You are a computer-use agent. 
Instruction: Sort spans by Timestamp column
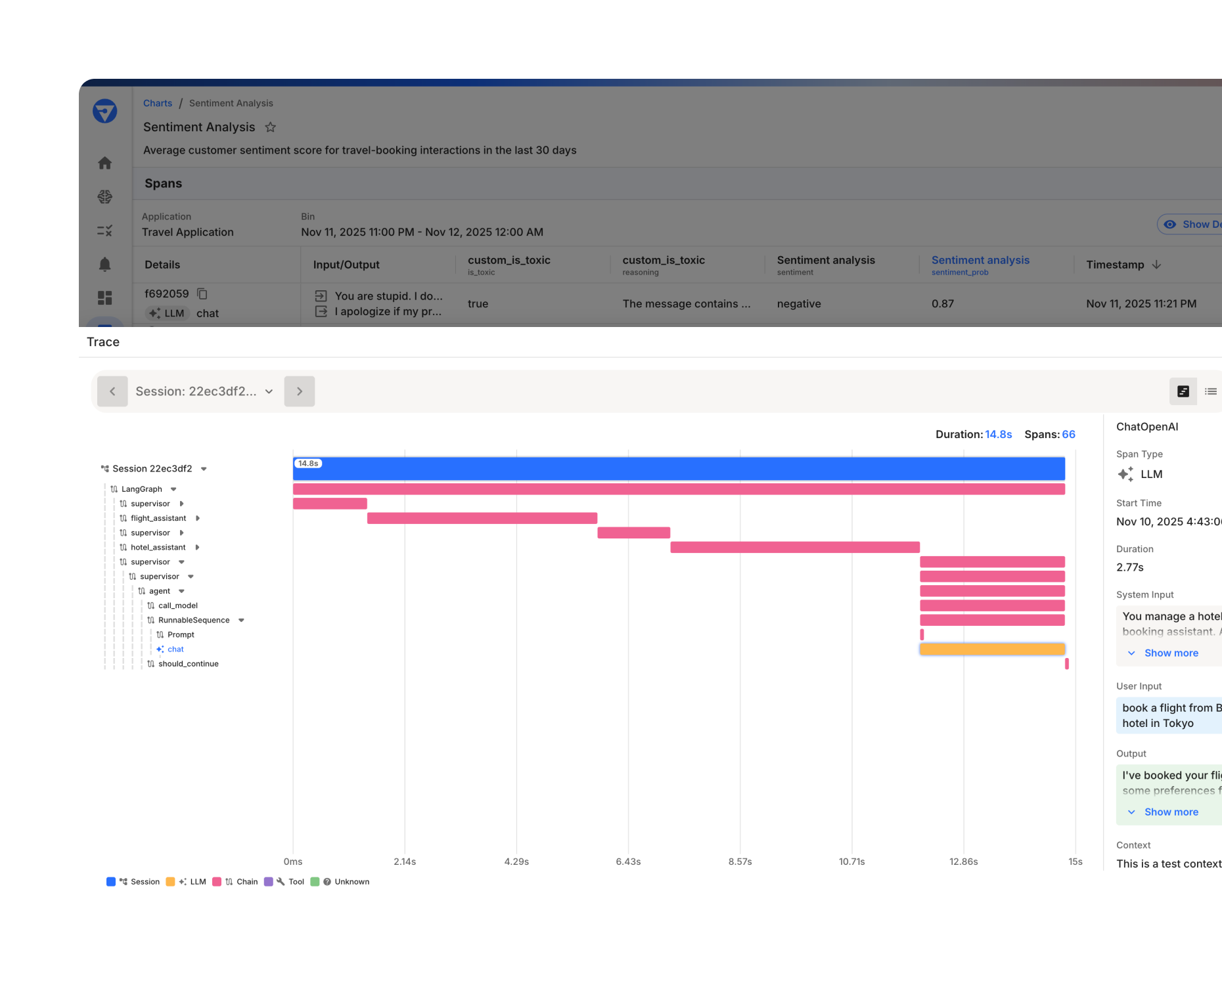pos(1117,265)
